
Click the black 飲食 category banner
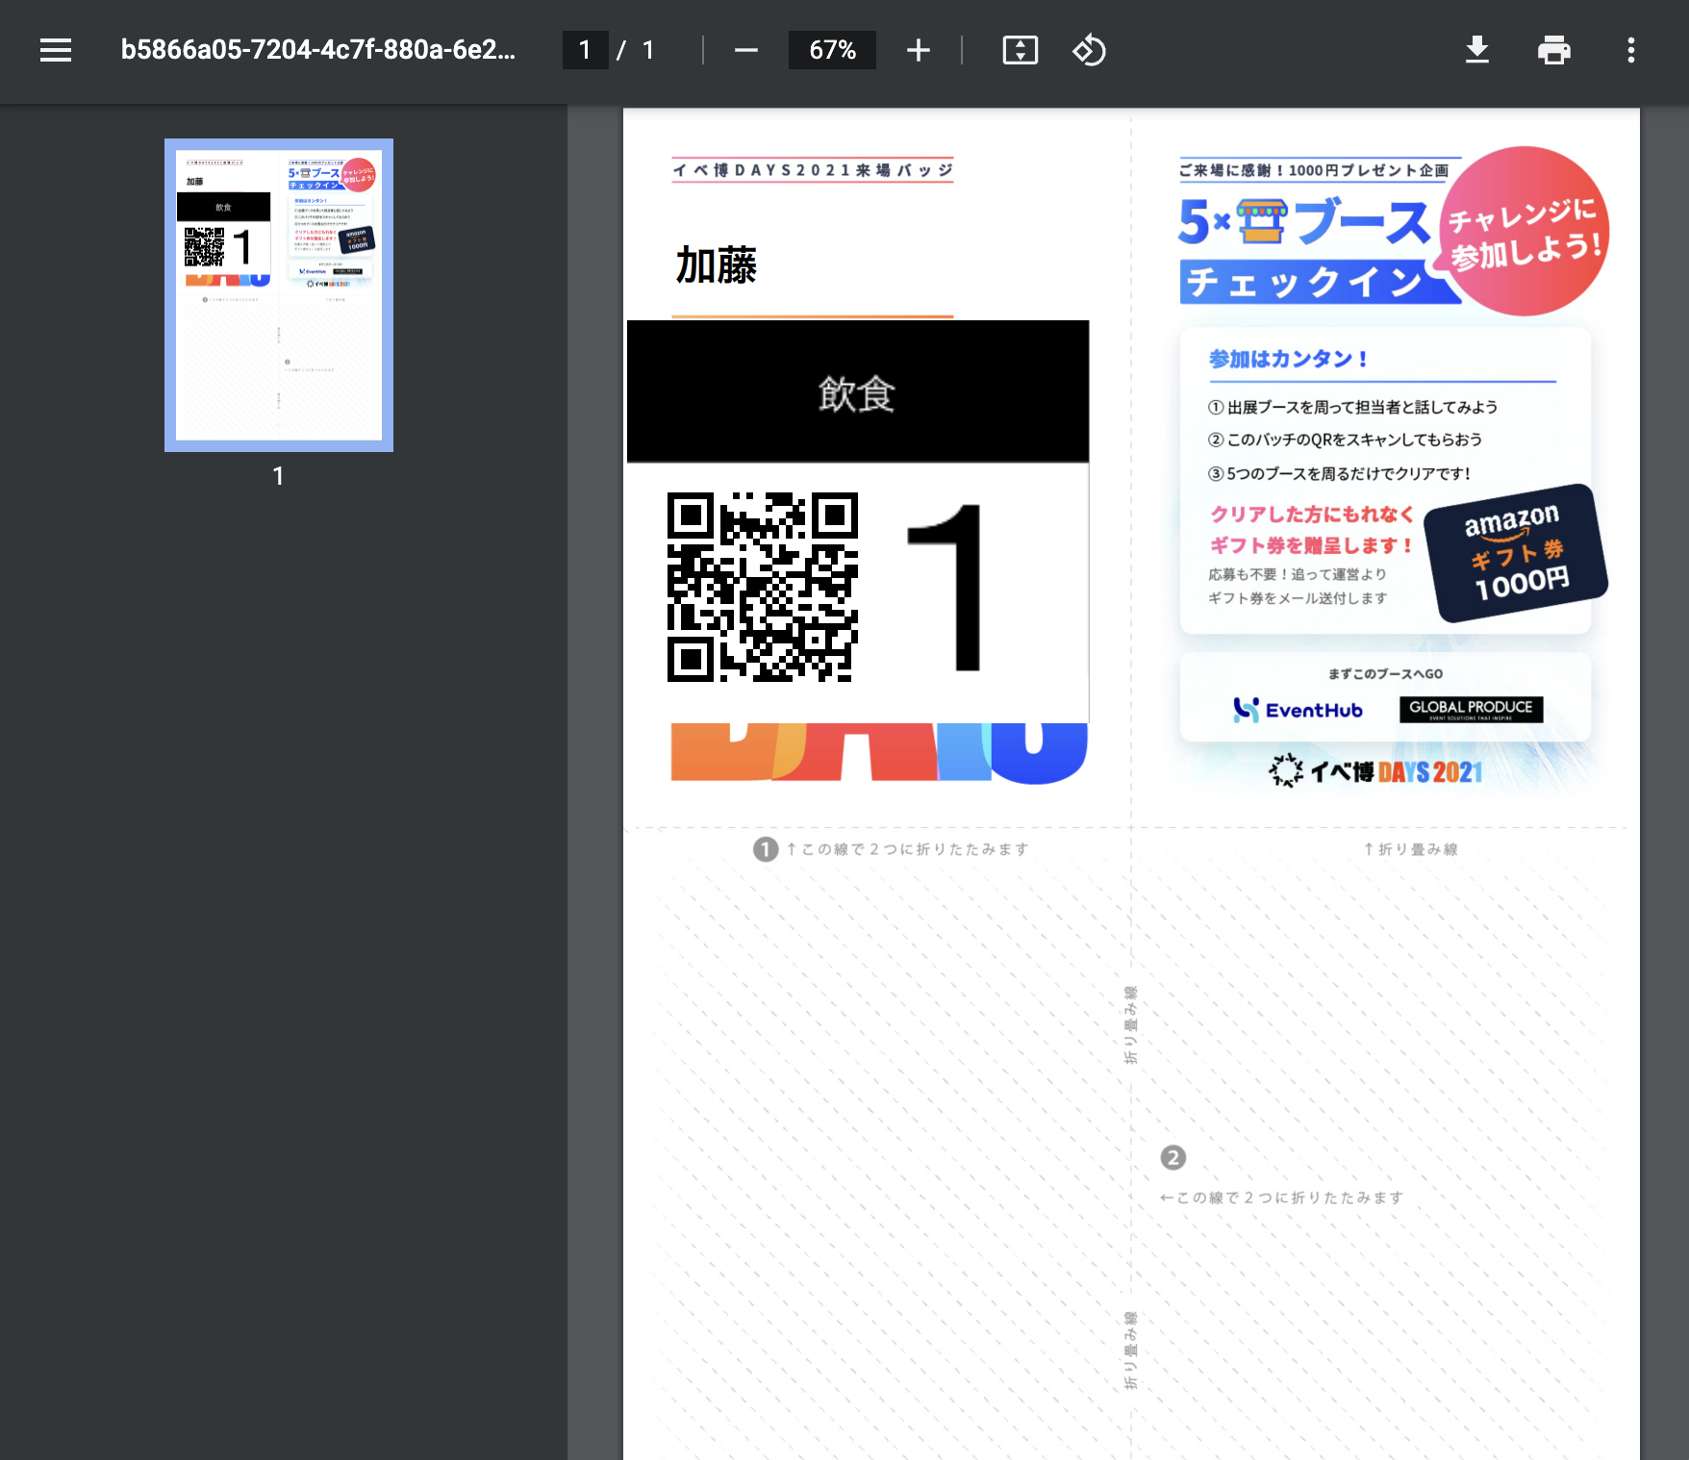point(858,391)
